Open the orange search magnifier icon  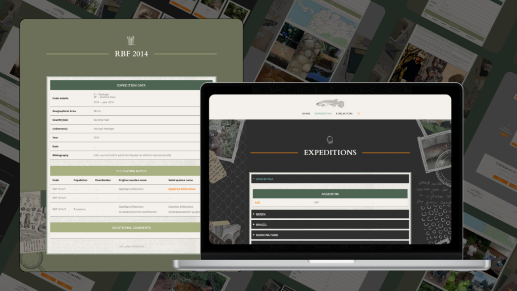click(x=359, y=114)
